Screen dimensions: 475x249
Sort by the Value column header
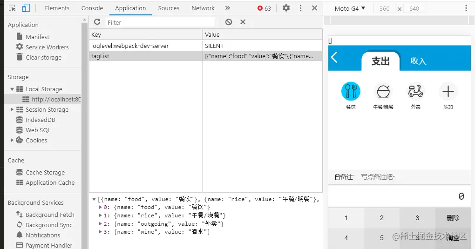[262, 34]
